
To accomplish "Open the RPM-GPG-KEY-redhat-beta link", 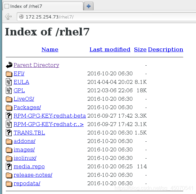I will click(50, 116).
